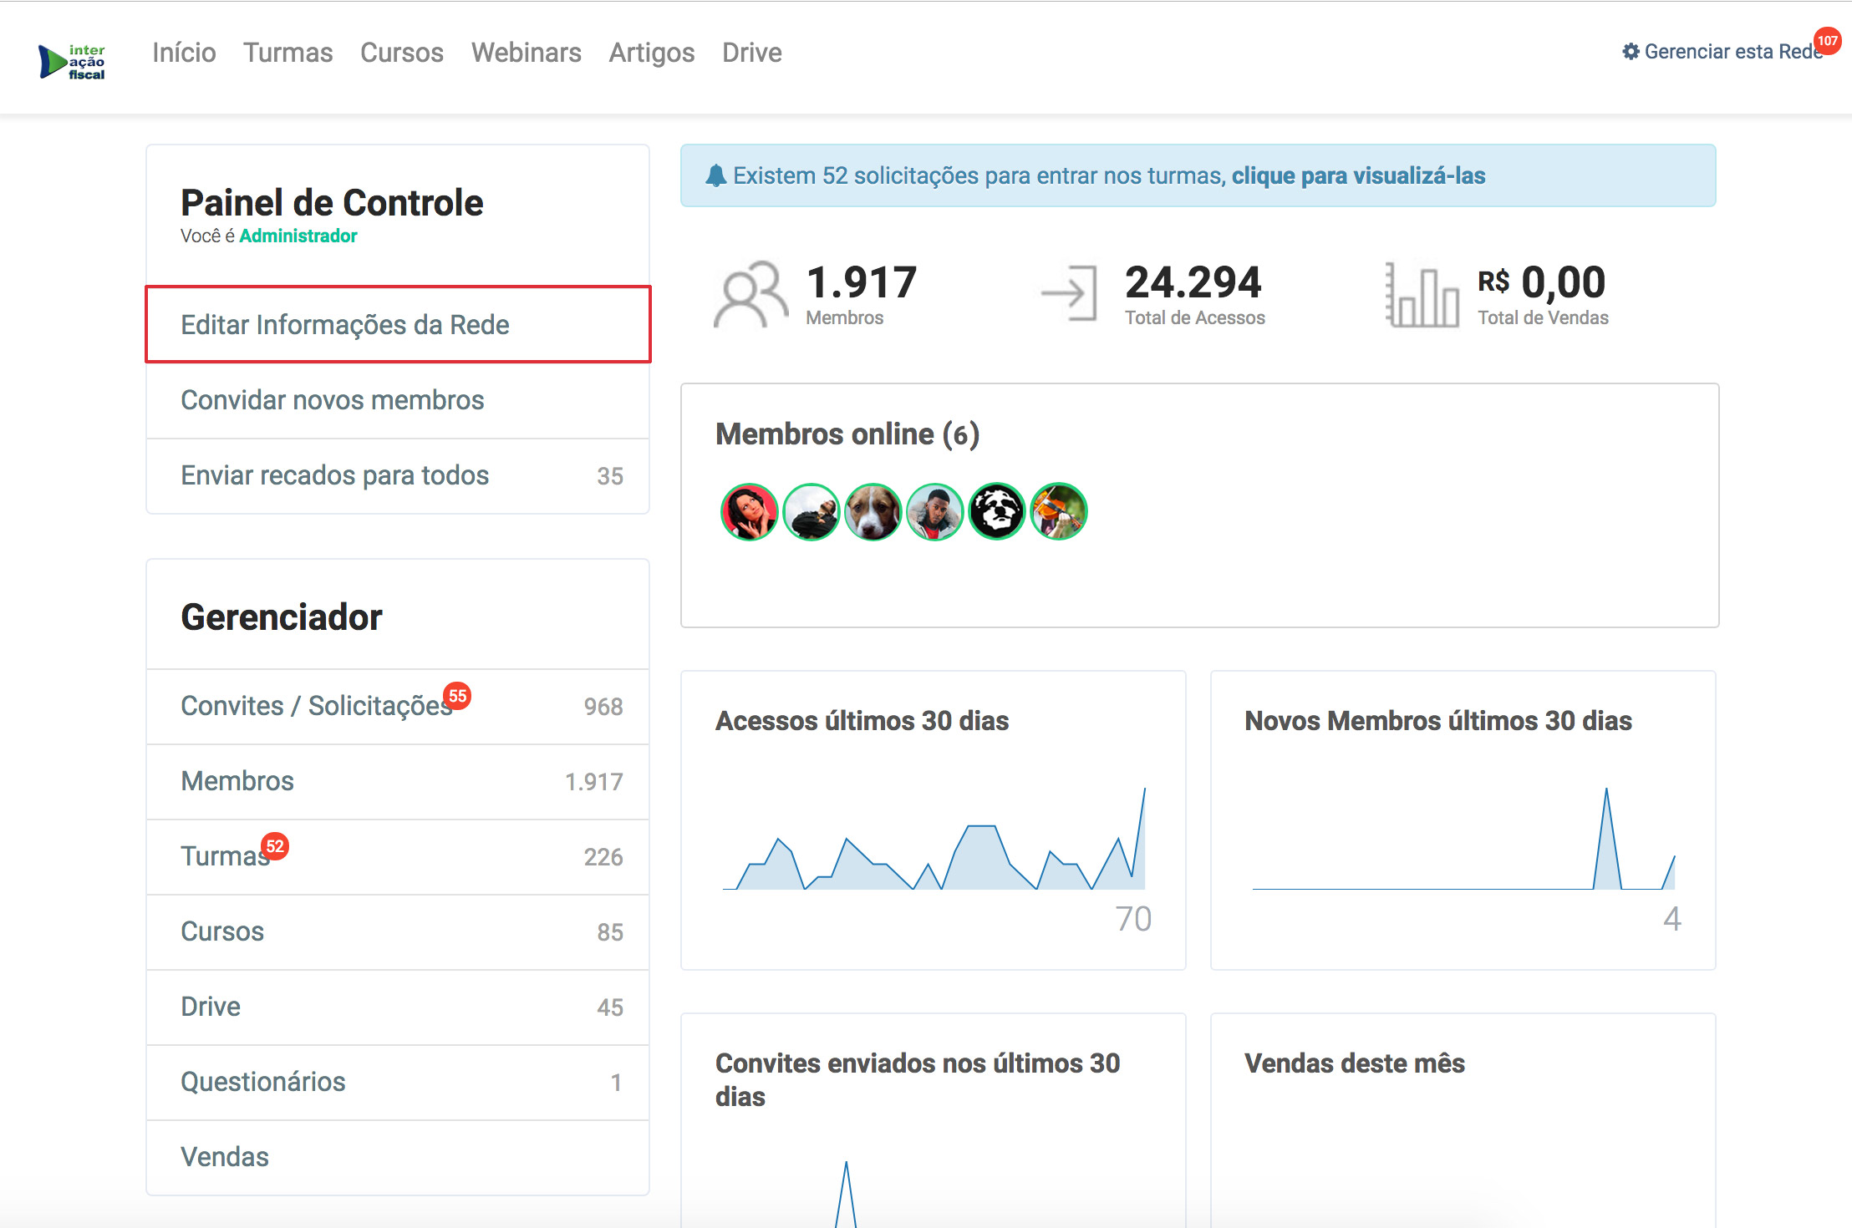Viewport: 1852px width, 1228px height.
Task: Open Enviar recados para todos
Action: pos(334,474)
